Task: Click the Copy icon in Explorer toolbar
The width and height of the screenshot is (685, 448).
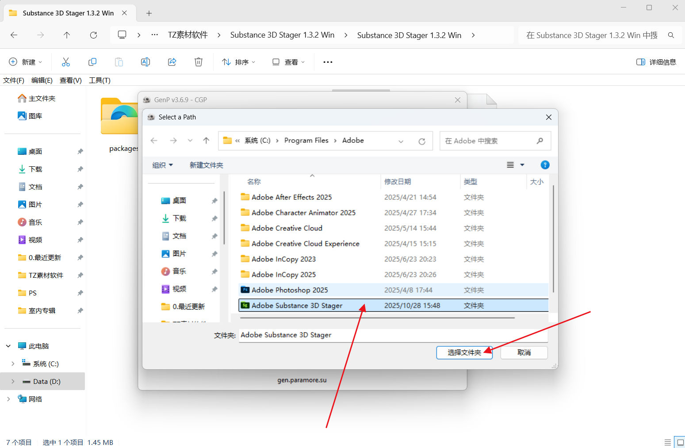Action: [92, 62]
